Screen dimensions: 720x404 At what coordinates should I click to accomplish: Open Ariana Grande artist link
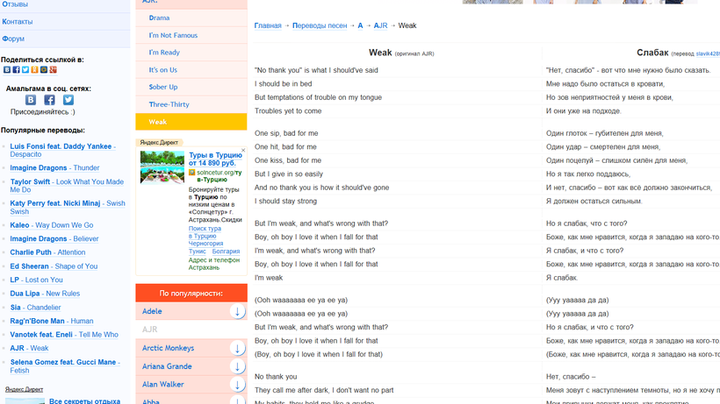coord(167,366)
